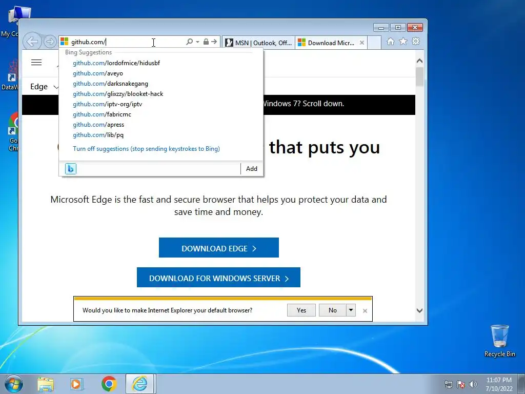The image size is (525, 394).
Task: Click the vertical scrollbar thumb
Action: click(419, 77)
